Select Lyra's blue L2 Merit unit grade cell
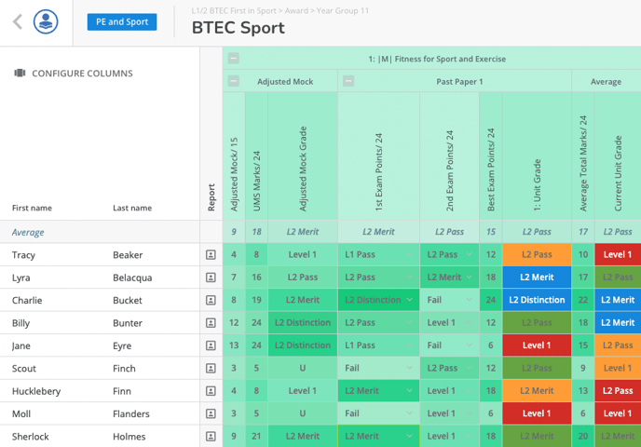The image size is (641, 447). 537,278
